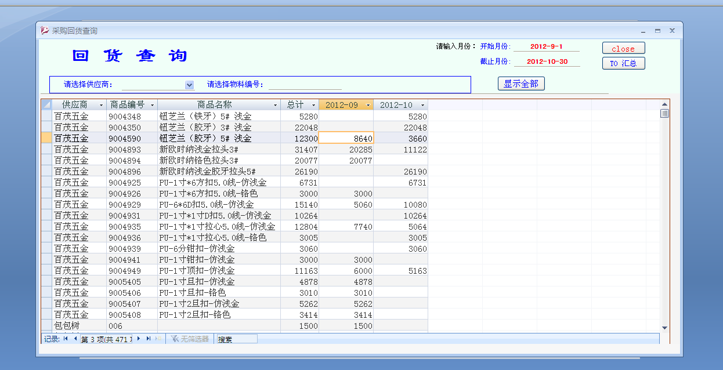723x370 pixels.
Task: Click the close button
Action: 623,49
